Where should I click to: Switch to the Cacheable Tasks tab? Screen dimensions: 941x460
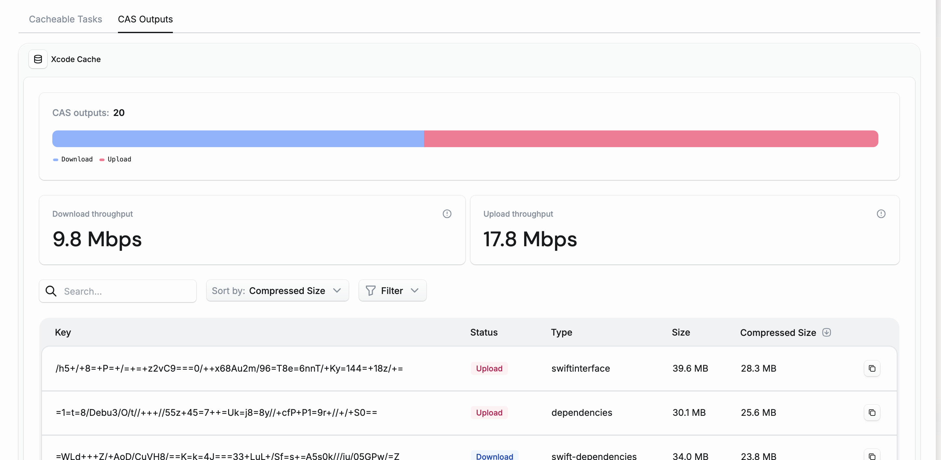65,19
